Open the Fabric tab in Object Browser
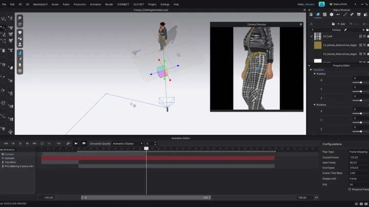 [318, 14]
